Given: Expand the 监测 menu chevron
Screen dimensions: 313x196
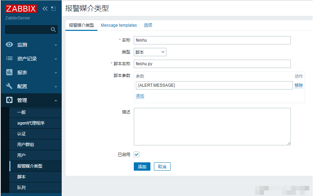Looking at the screenshot, I should [x=56, y=45].
